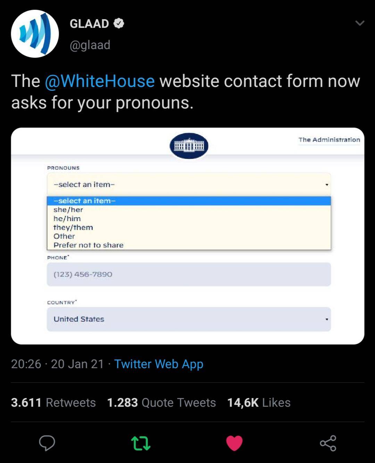View the 14,6K Likes list

[259, 403]
